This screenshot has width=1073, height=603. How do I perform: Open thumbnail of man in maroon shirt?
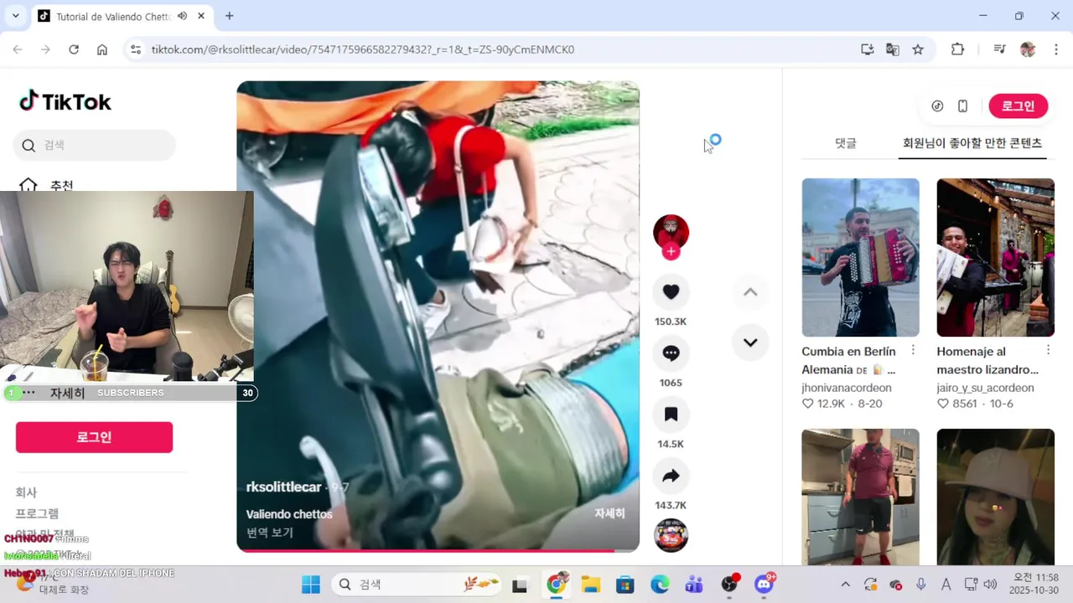[860, 497]
